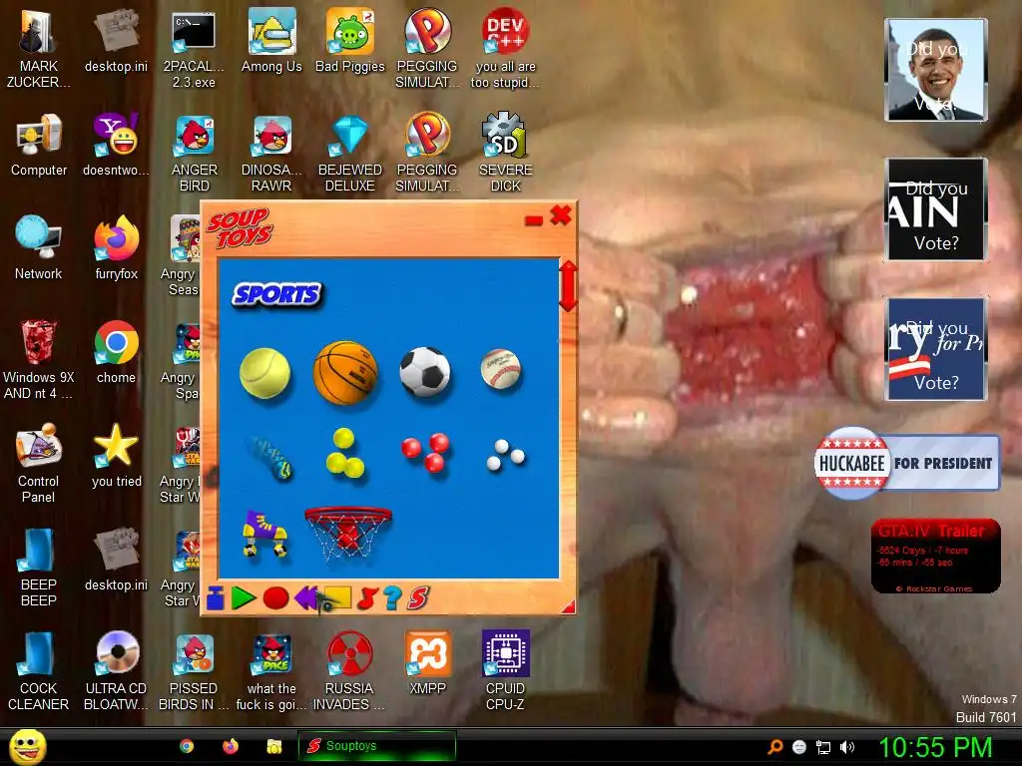
Task: Select the BEJEWED DELUXE desktop icon
Action: point(350,153)
